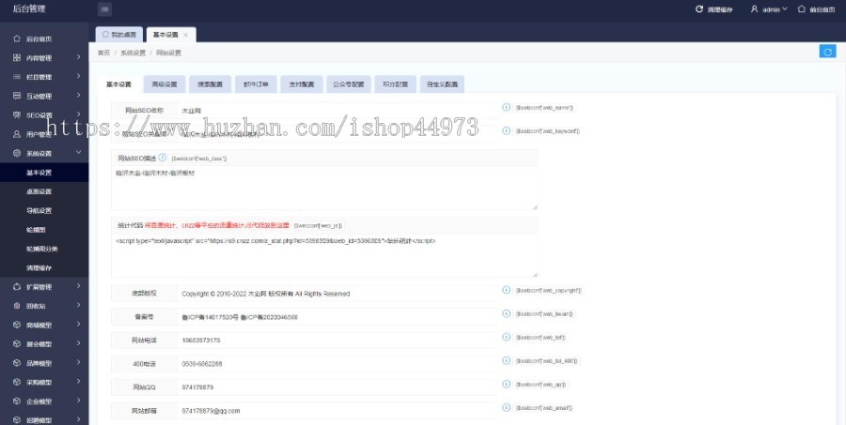Click the blue refresh button at right

coord(827,52)
